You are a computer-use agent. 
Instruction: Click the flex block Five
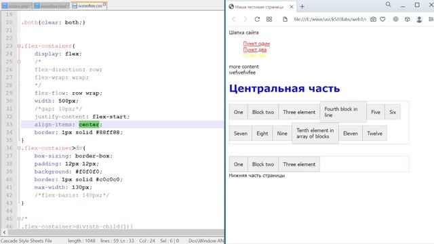click(x=376, y=112)
